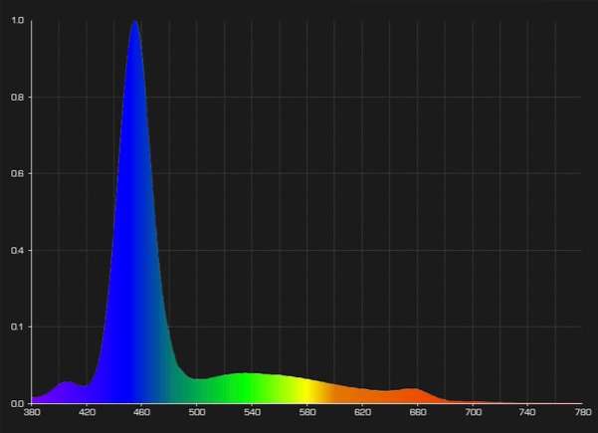Click the 0.4 intensity axis label
The width and height of the screenshot is (598, 433).
click(x=18, y=251)
